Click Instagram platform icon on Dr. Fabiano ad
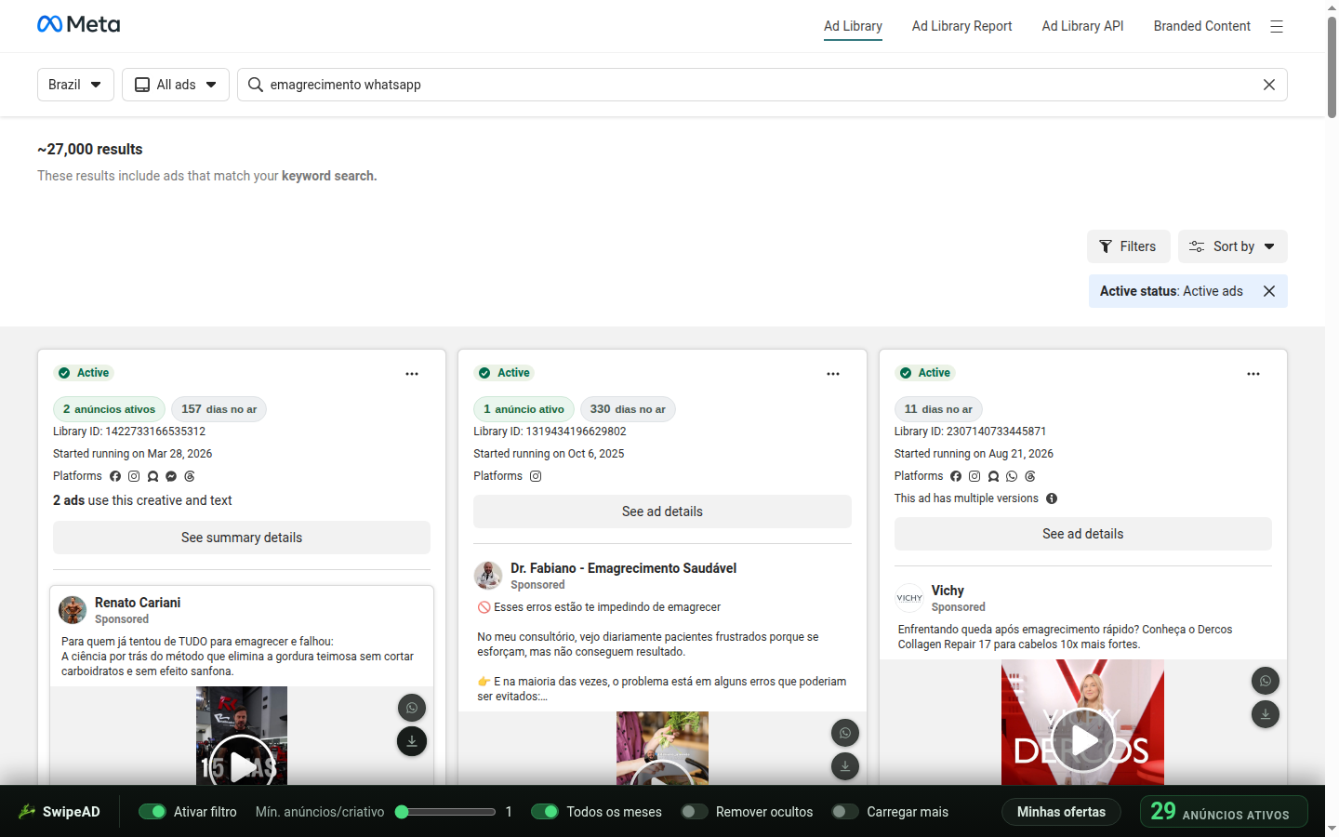The height and width of the screenshot is (837, 1339). pyautogui.click(x=536, y=476)
